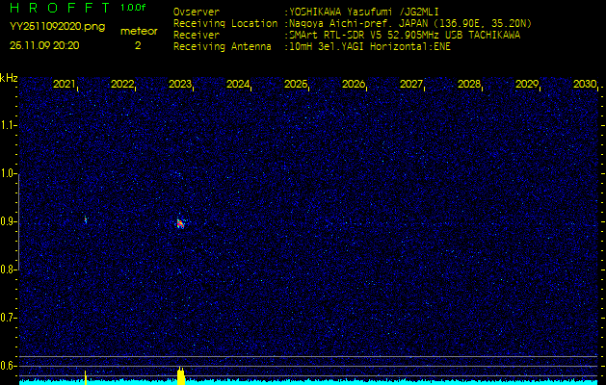
Task: Pick the 2028 time label
Action: click(x=469, y=85)
